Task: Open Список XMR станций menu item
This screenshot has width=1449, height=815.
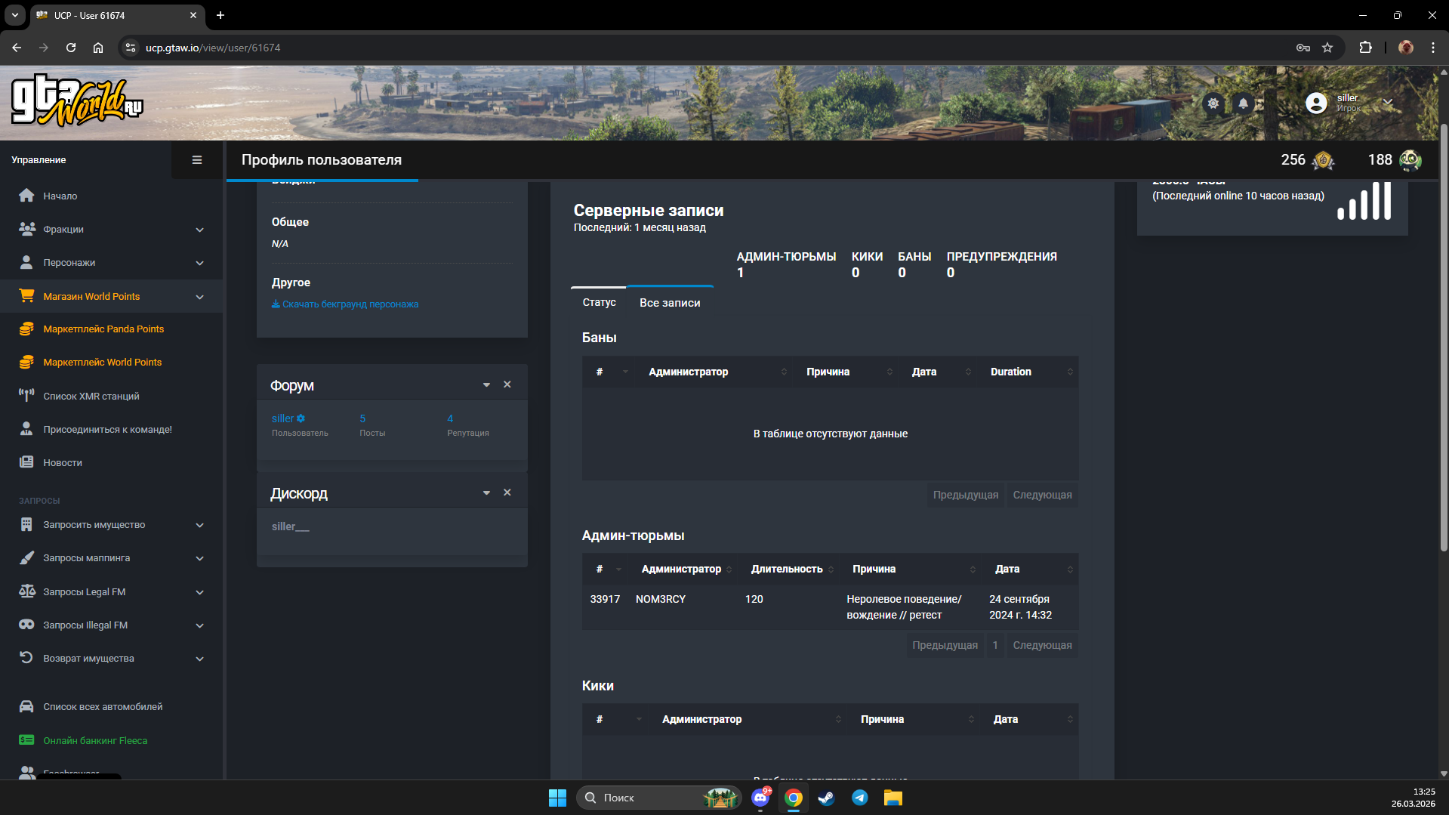Action: tap(91, 396)
